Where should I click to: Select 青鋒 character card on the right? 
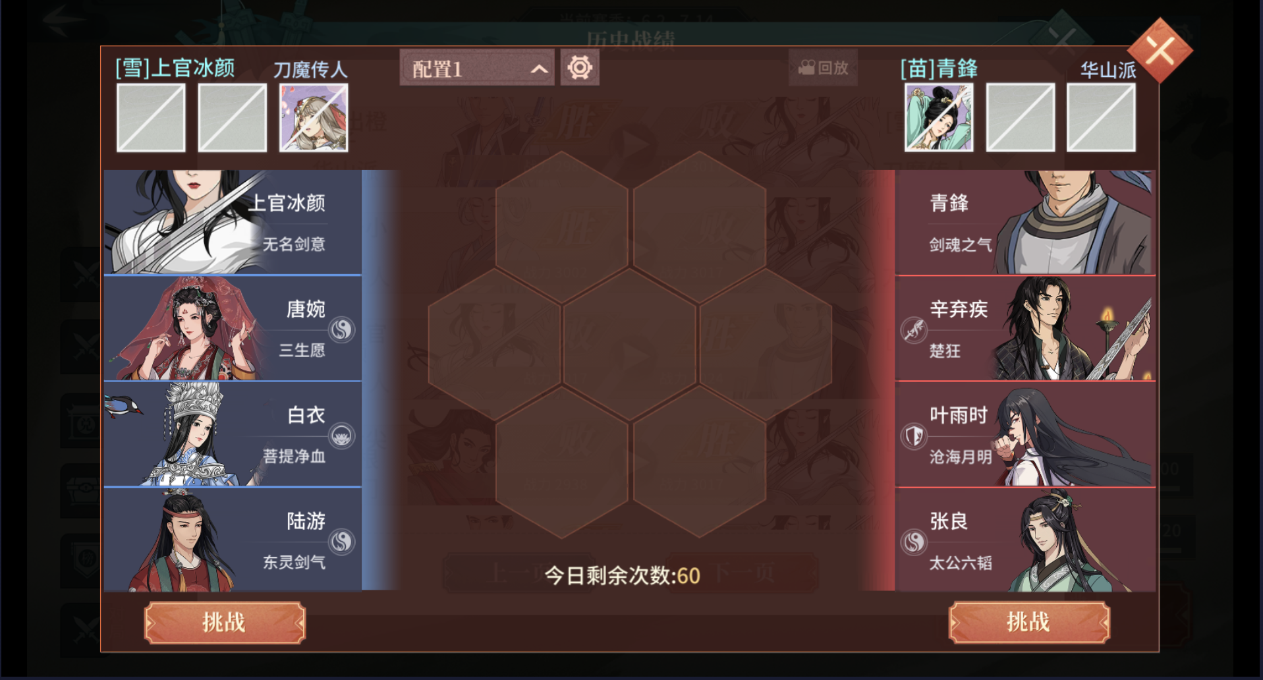1025,222
